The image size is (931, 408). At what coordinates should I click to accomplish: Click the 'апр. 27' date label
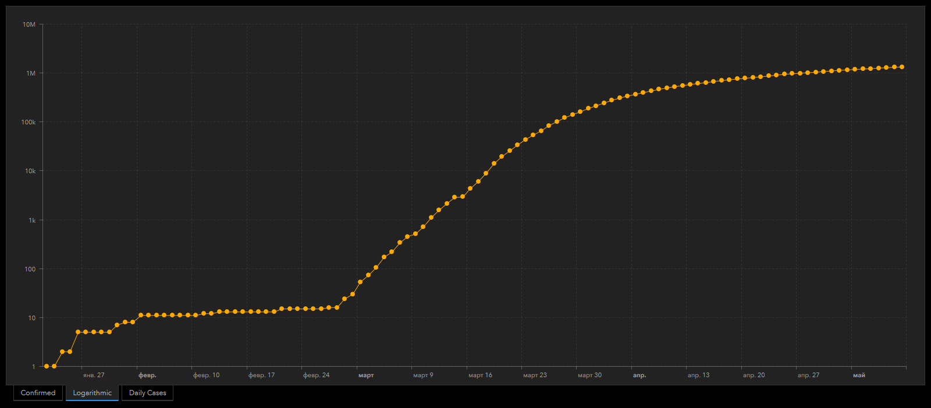coord(808,375)
